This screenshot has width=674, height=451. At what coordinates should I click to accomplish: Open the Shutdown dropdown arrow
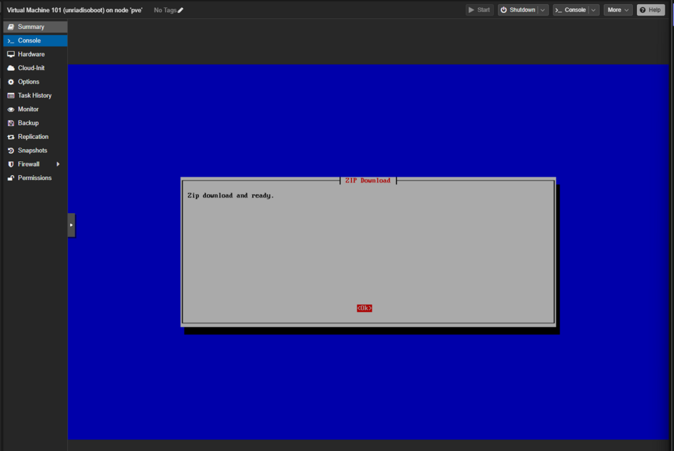click(543, 10)
